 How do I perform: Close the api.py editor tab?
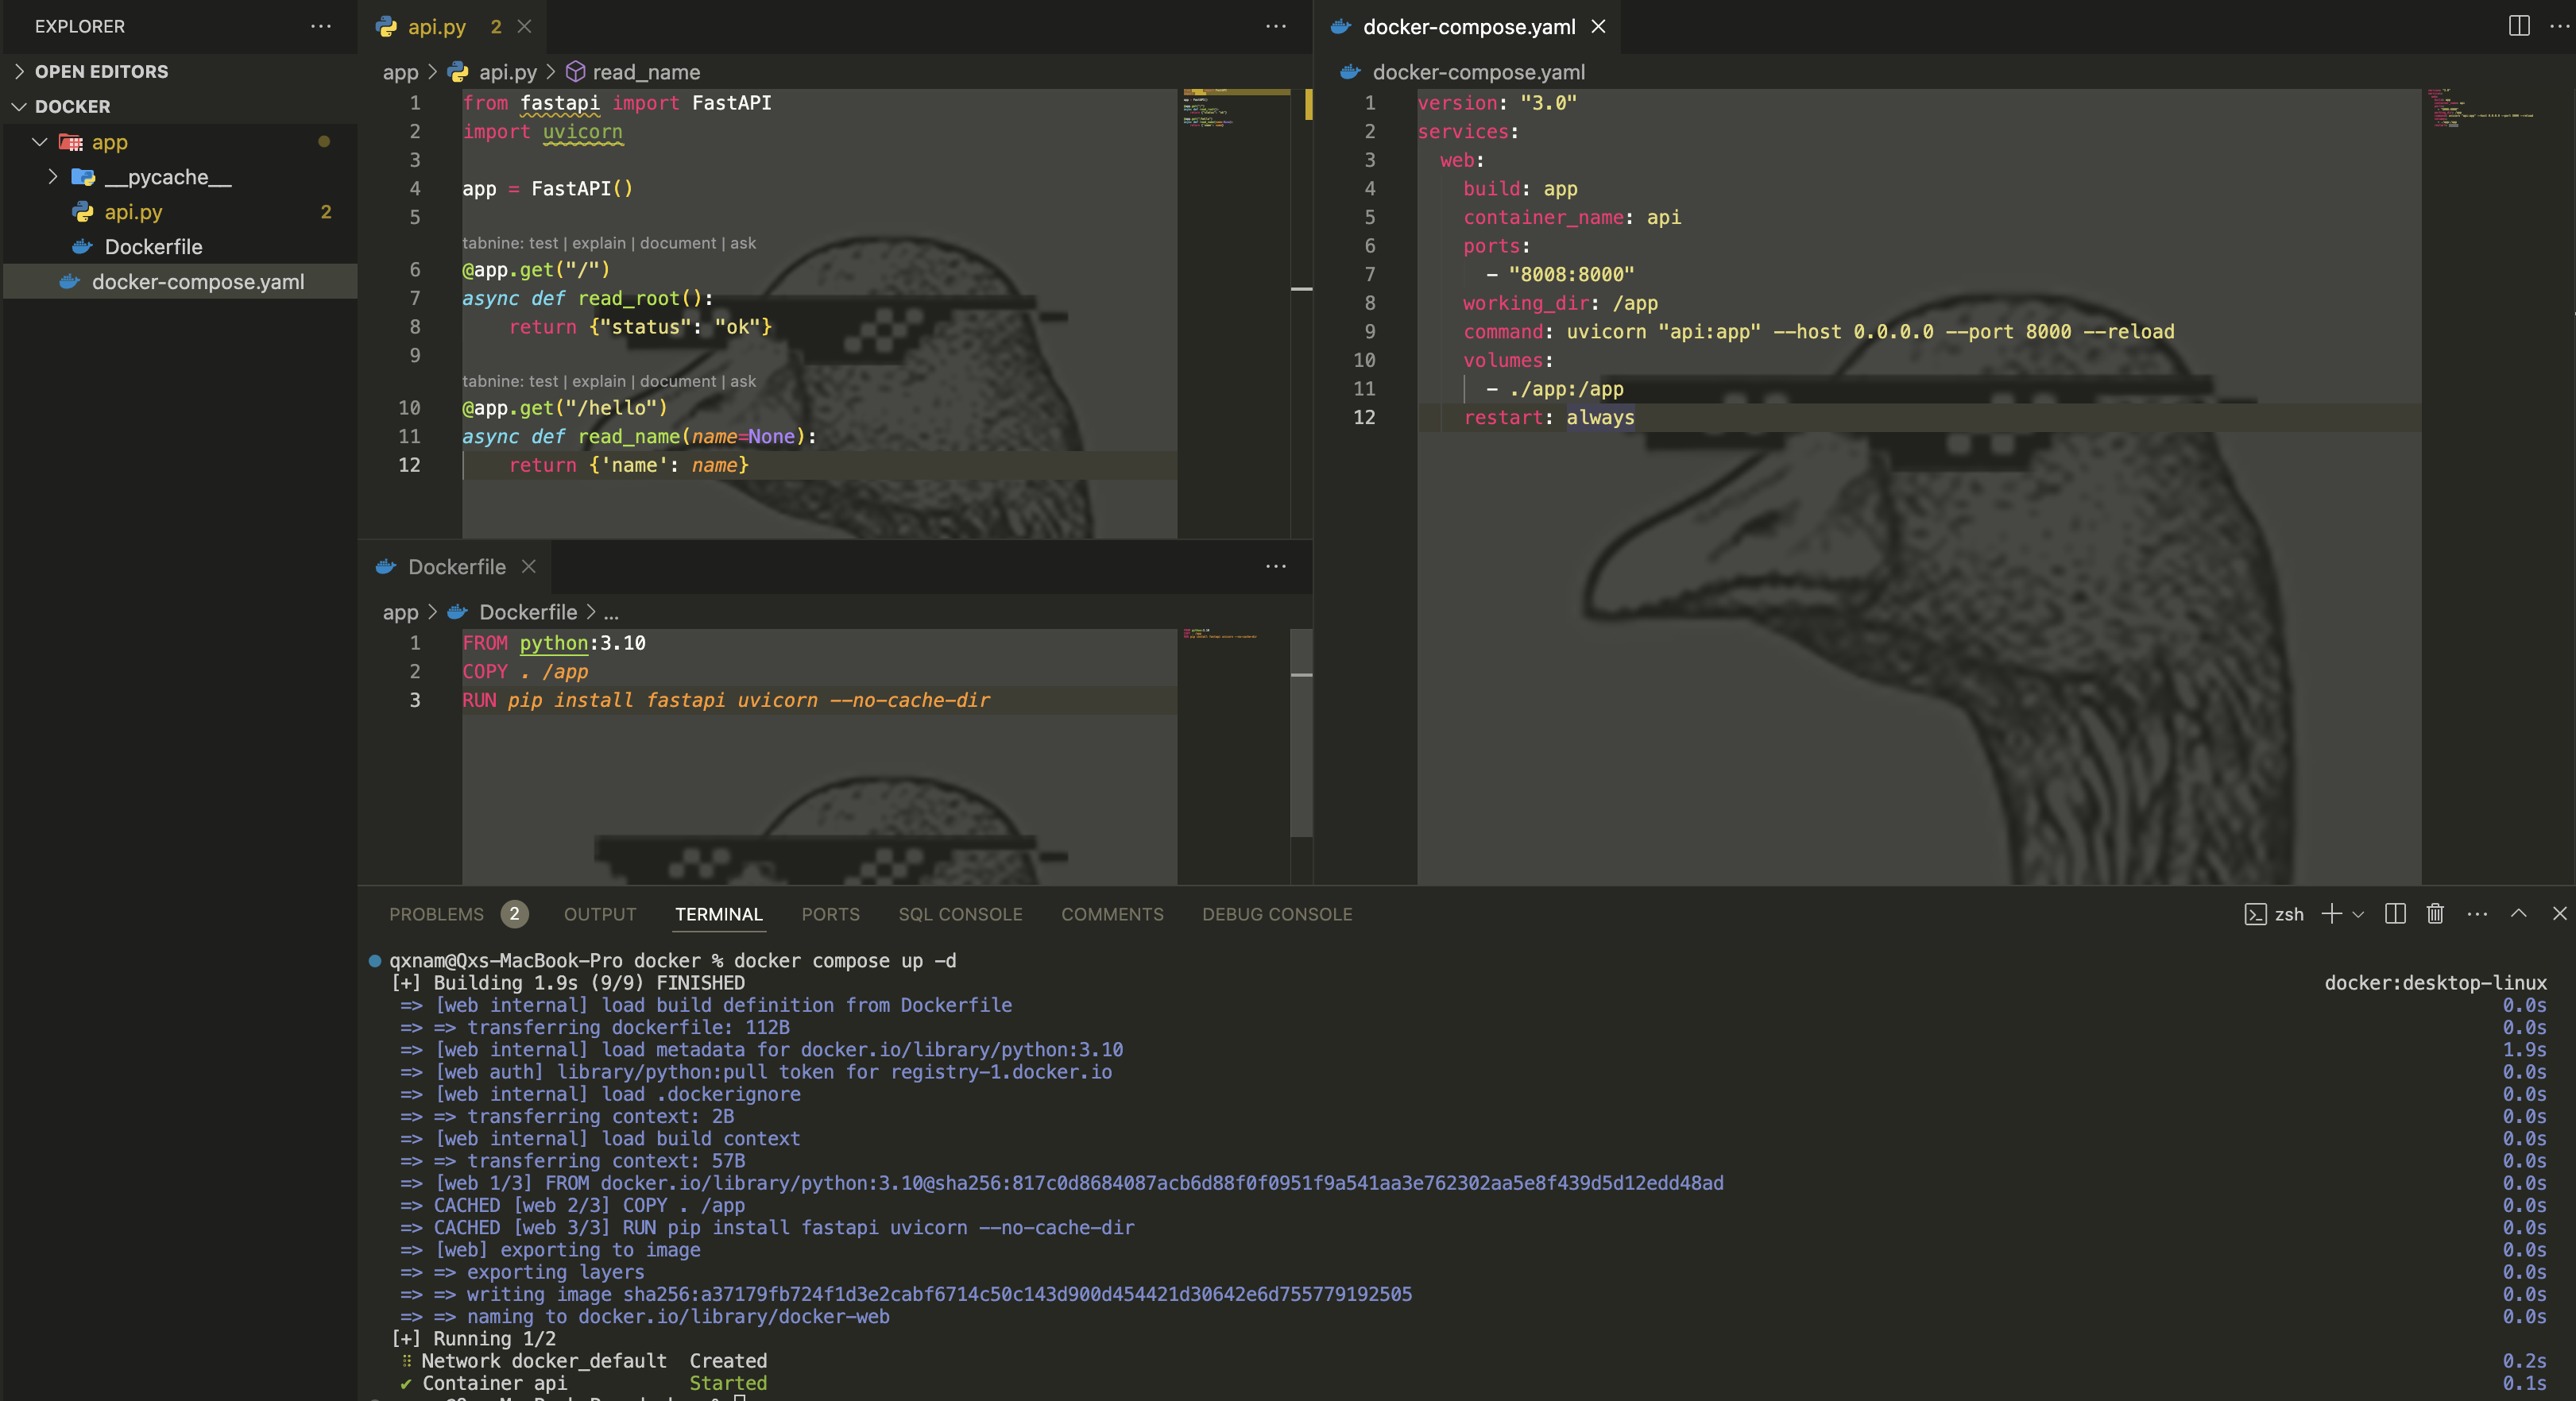(x=524, y=27)
